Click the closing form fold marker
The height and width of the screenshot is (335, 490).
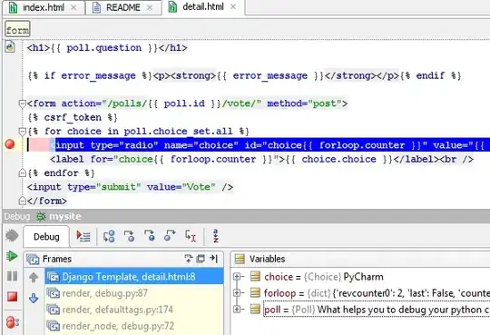(22, 201)
